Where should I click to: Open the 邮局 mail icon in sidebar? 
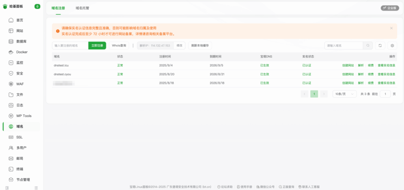pos(11,158)
